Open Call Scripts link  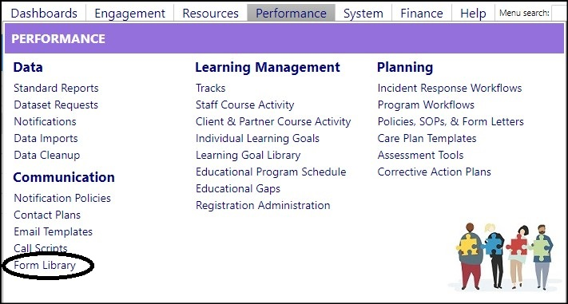click(x=41, y=248)
